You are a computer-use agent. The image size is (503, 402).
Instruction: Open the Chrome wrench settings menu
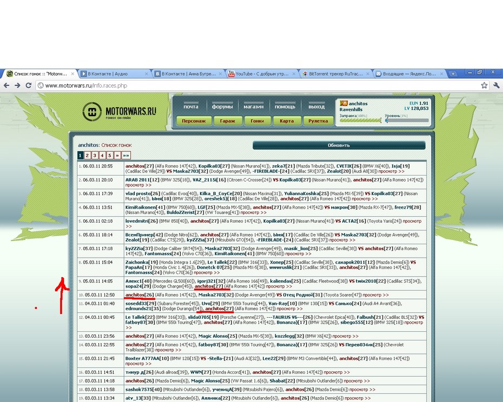[x=496, y=85]
